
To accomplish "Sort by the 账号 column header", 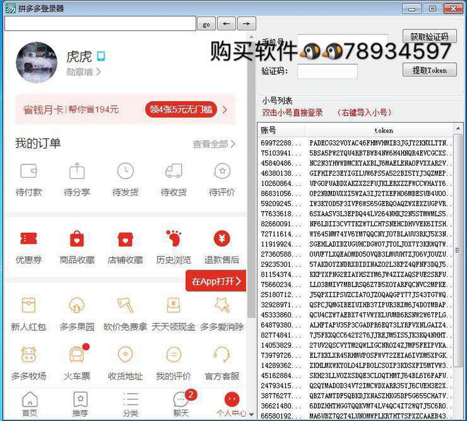I will coord(281,130).
